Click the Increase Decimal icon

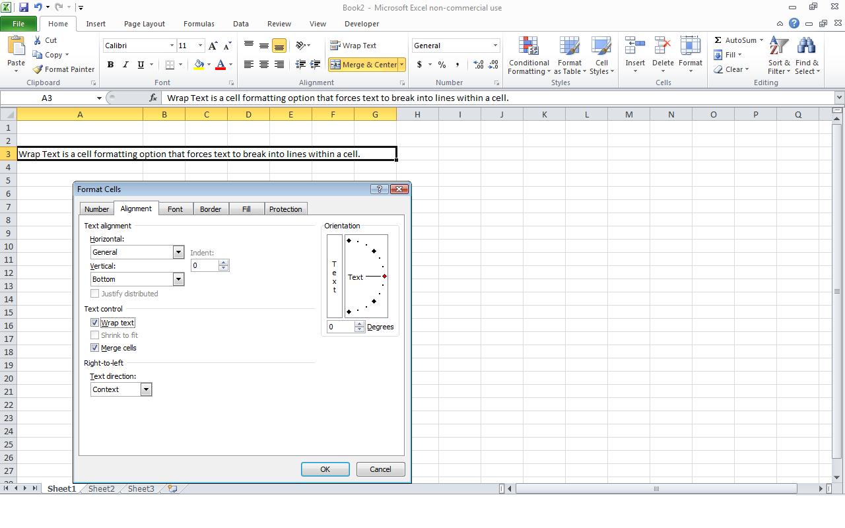point(477,65)
